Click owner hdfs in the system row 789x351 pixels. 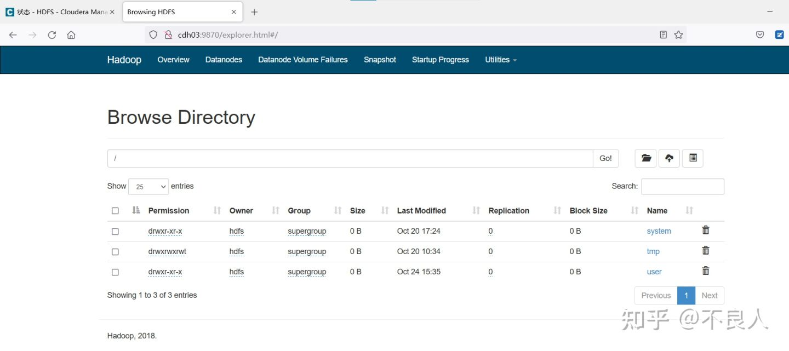pyautogui.click(x=237, y=231)
